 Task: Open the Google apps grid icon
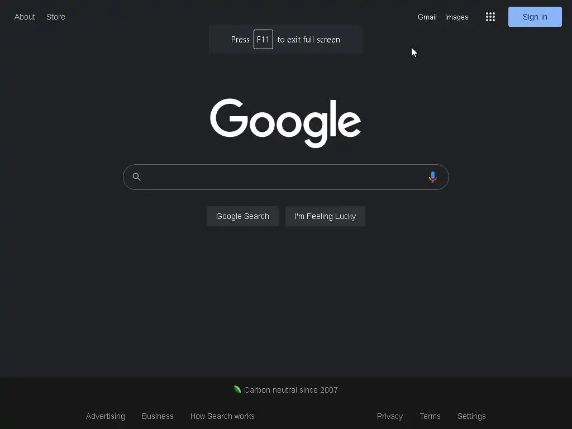click(490, 17)
